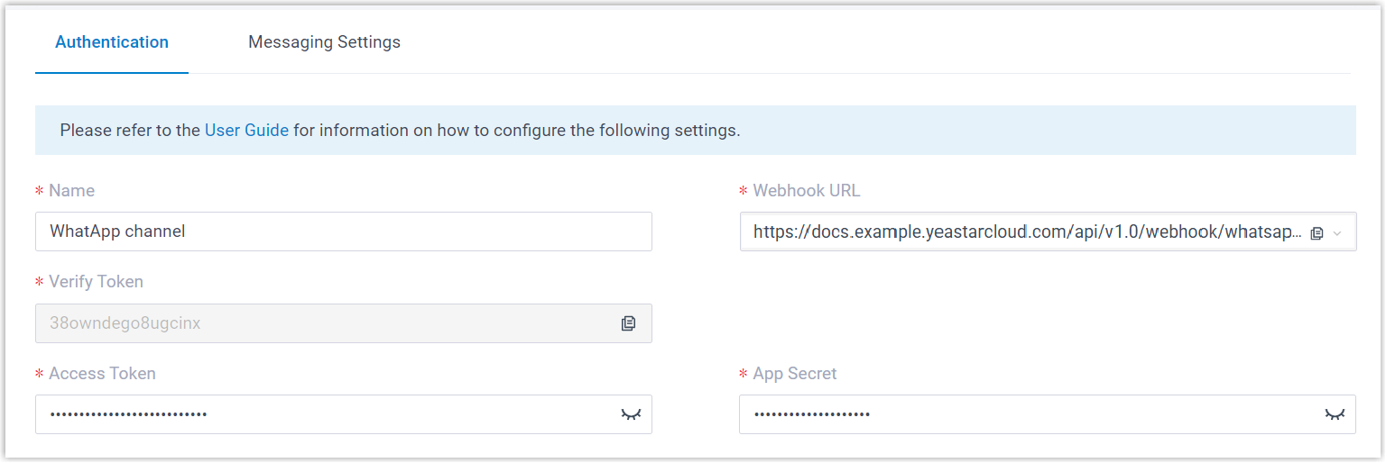This screenshot has height=463, width=1386.
Task: Show the masked App Secret
Action: [1334, 414]
